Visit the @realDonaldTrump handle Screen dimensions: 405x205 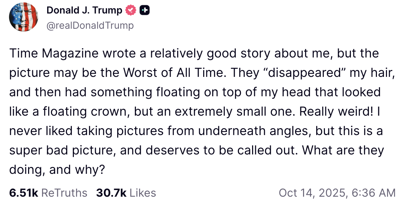pos(90,26)
